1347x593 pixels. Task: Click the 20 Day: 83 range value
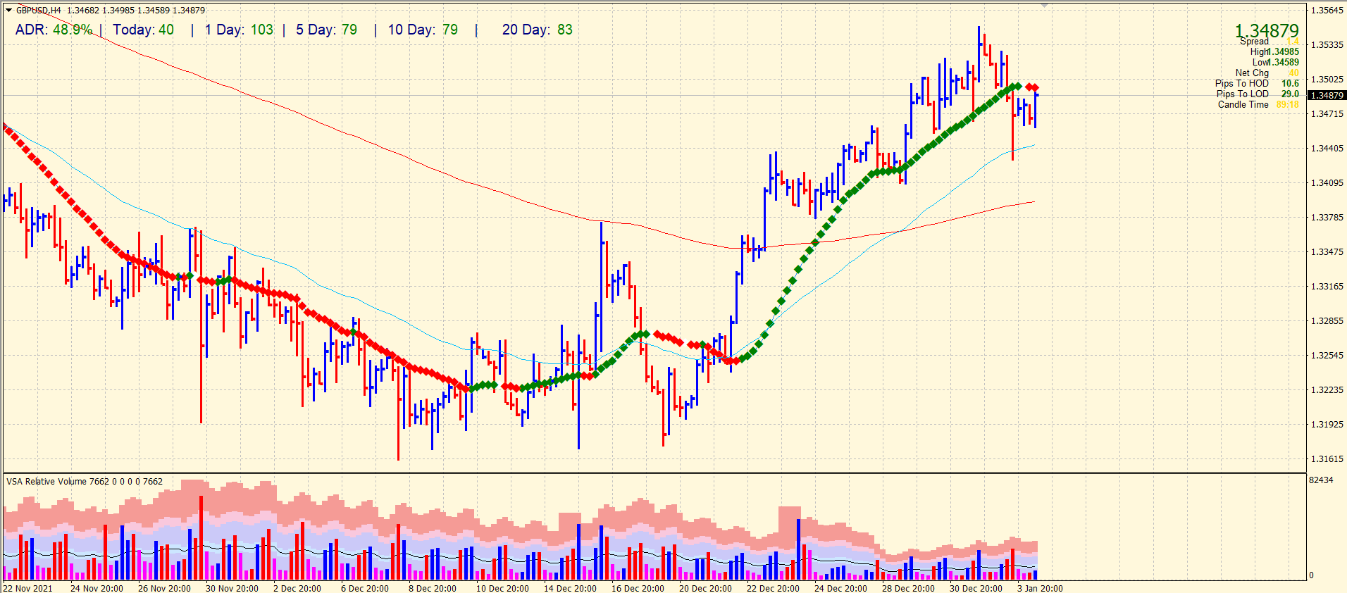click(538, 30)
